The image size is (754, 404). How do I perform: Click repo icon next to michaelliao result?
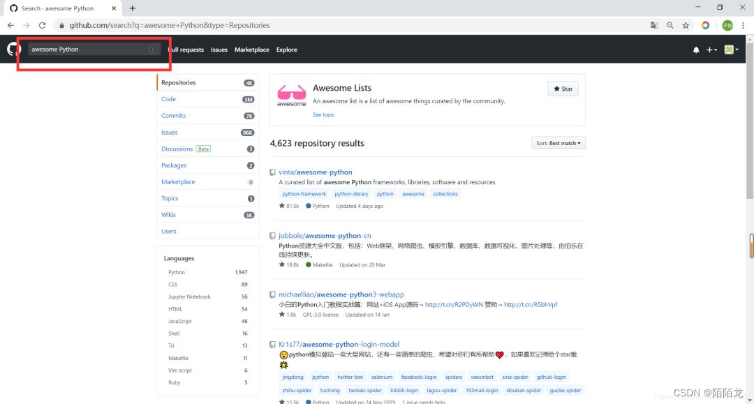tap(273, 294)
